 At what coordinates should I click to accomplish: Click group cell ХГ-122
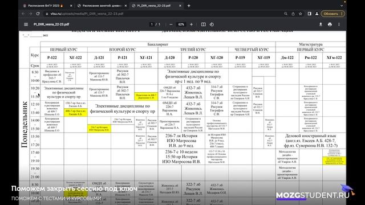75,58
